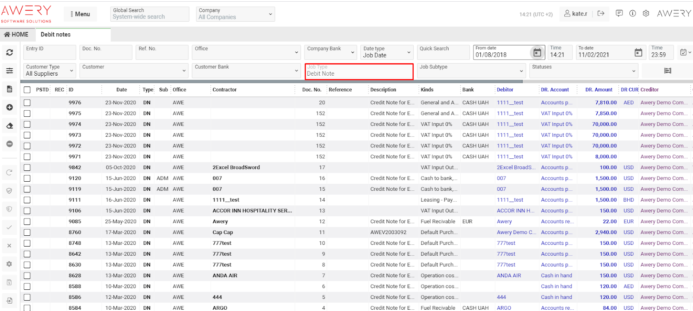Click the eraser clear icon
Image resolution: width=693 pixels, height=311 pixels.
tap(10, 126)
